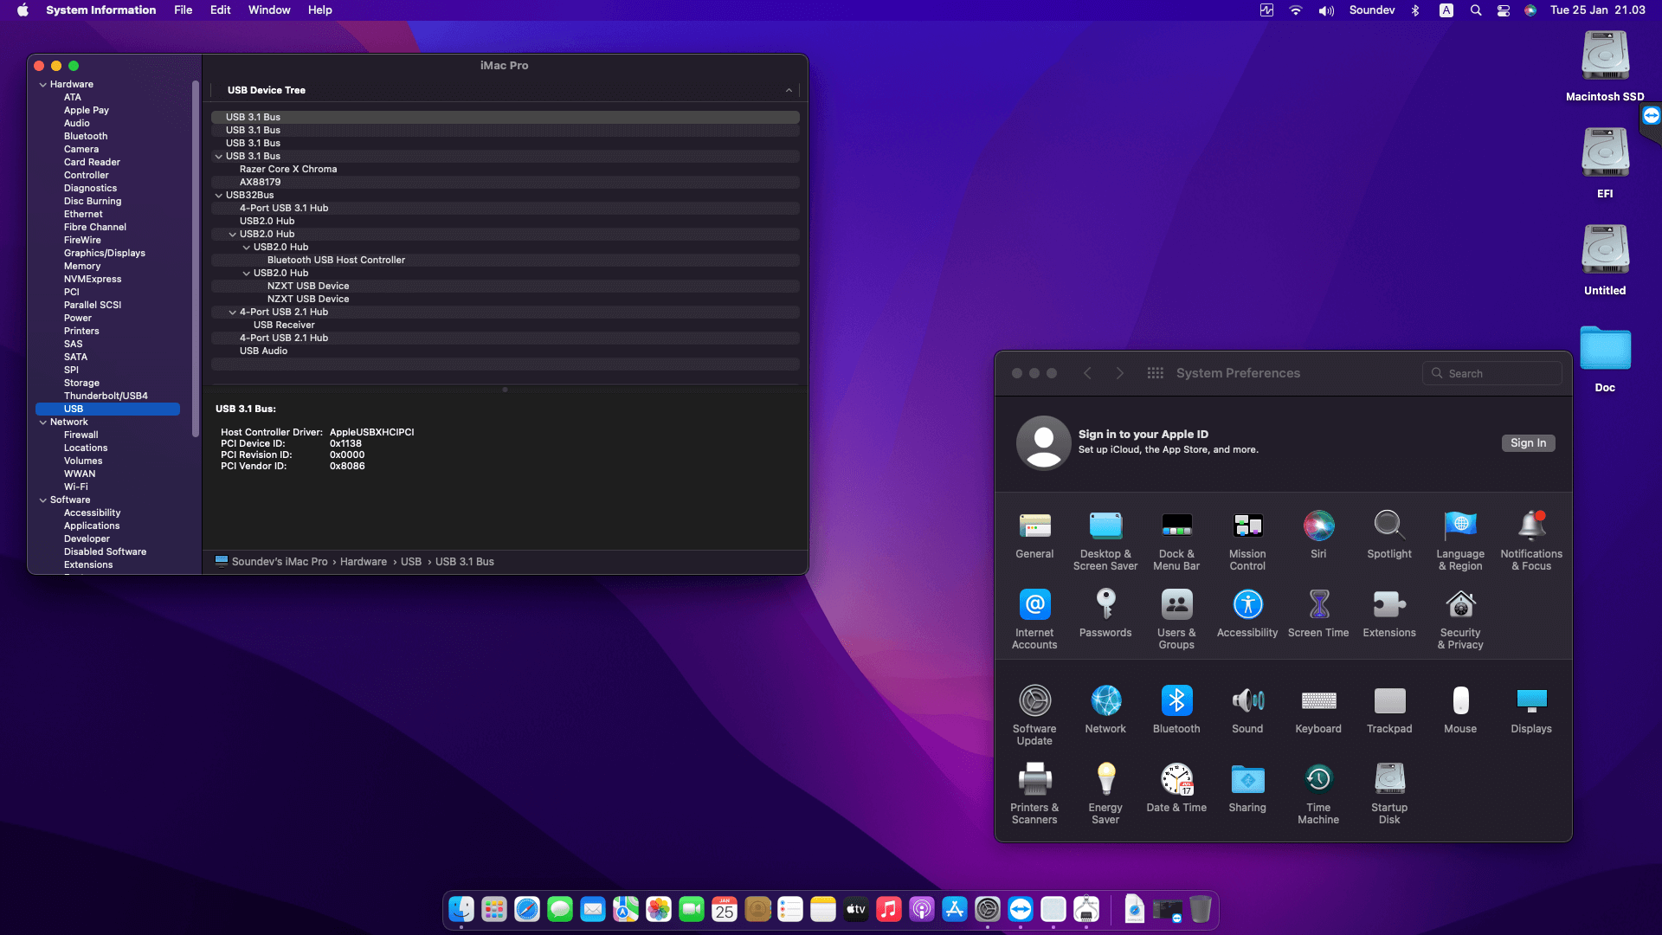The width and height of the screenshot is (1662, 935).
Task: Click the System Preferences search field
Action: coord(1492,373)
